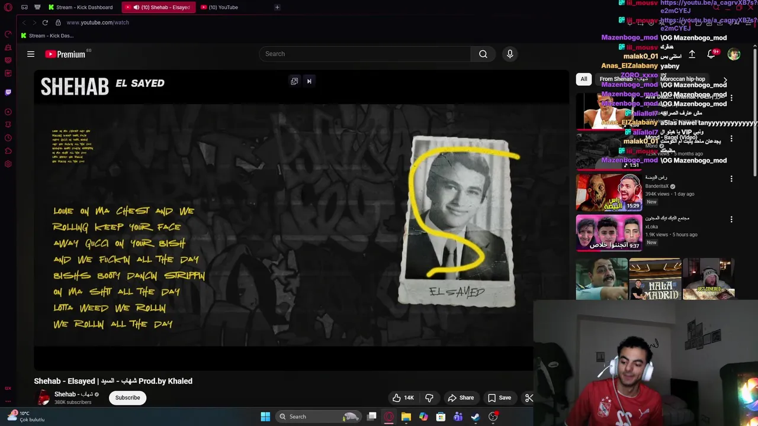This screenshot has width=758, height=426.
Task: Open options for Amr Diab video
Action: [731, 98]
